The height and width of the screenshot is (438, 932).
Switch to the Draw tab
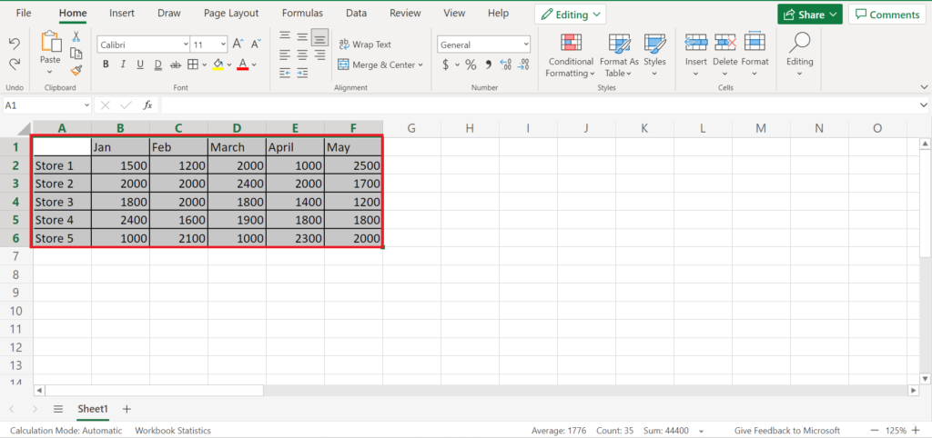tap(168, 13)
